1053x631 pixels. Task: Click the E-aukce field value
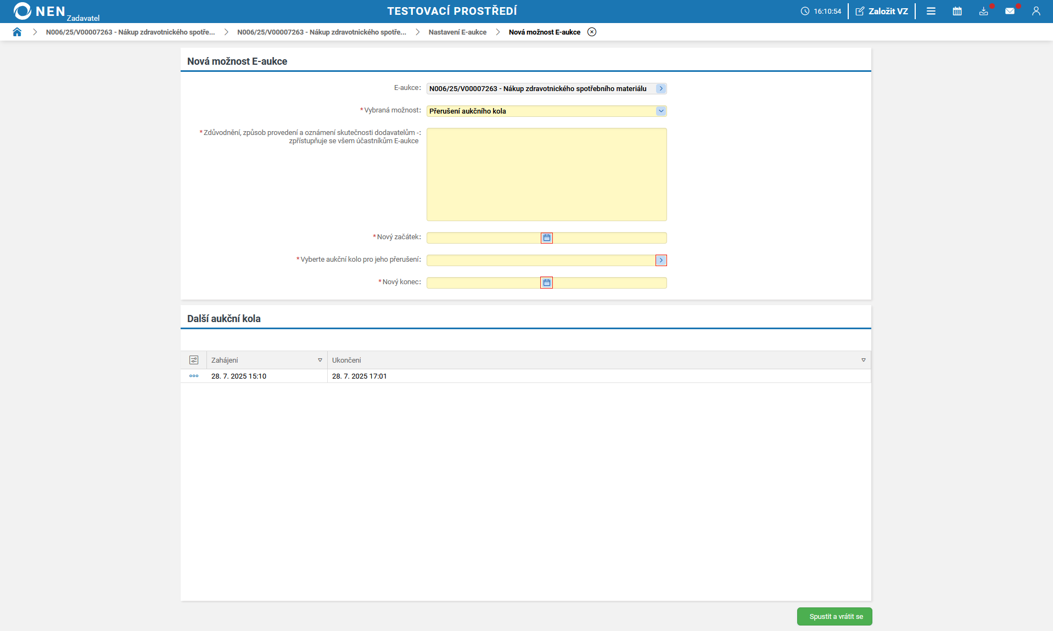click(538, 88)
